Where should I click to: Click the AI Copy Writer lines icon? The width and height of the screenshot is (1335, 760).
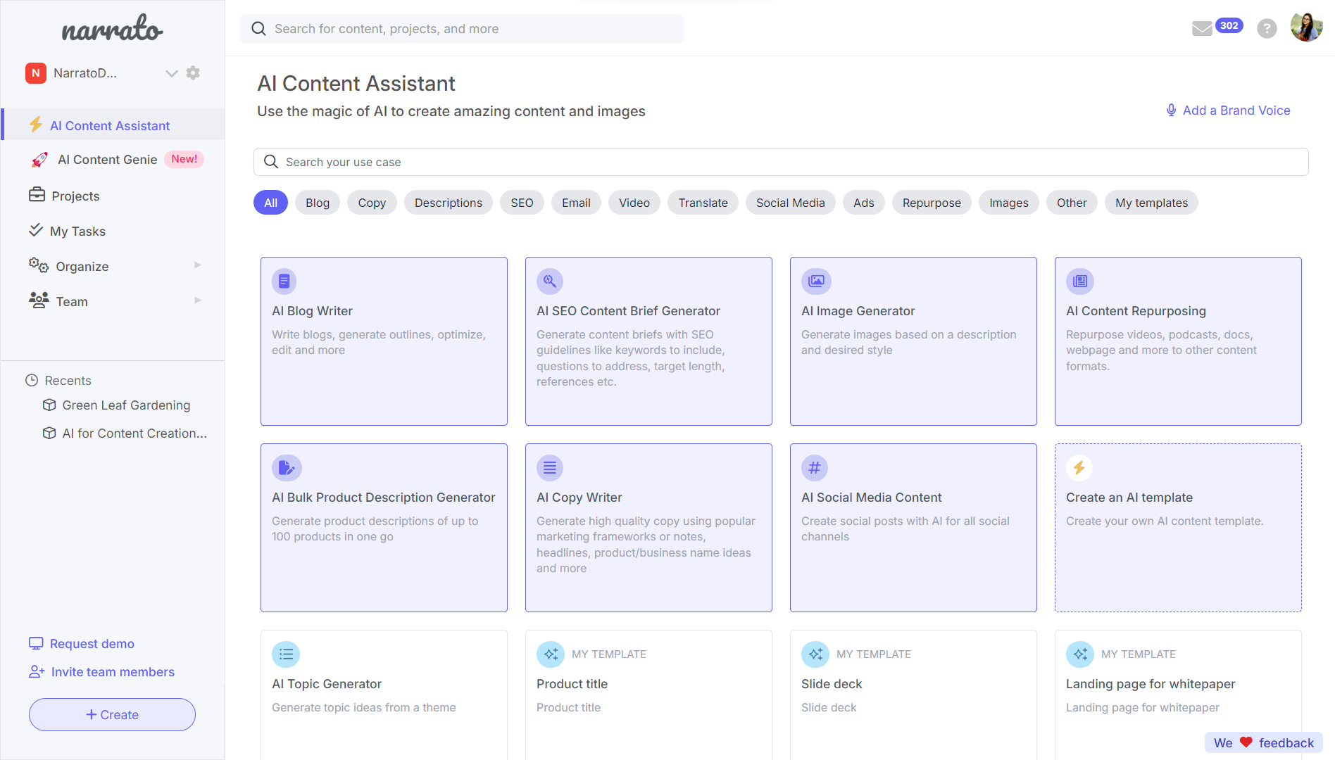pyautogui.click(x=550, y=468)
